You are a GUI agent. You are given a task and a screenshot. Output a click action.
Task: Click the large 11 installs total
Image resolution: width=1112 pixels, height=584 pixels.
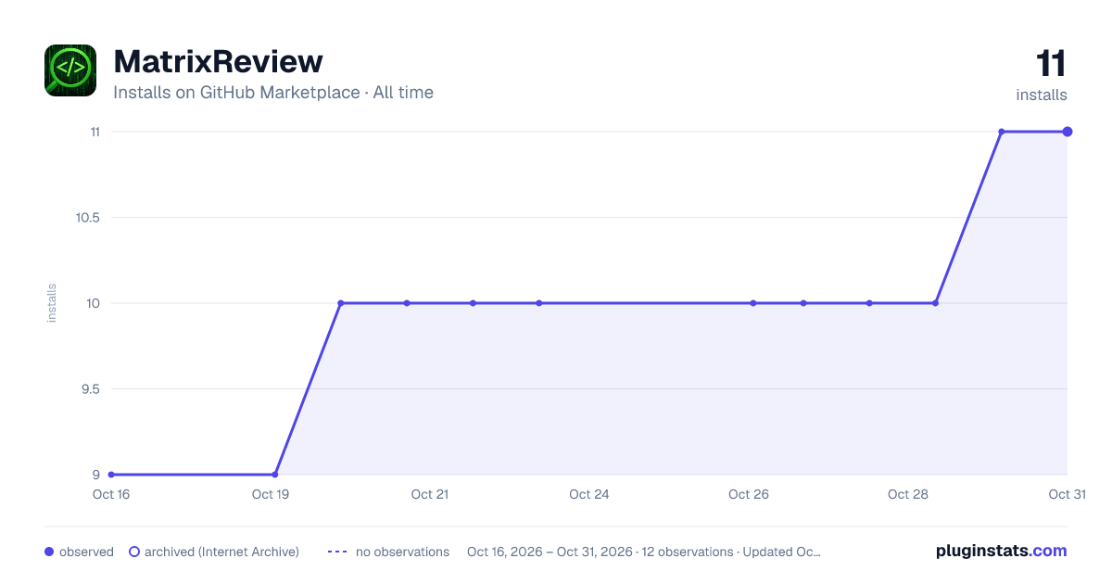pos(1051,64)
